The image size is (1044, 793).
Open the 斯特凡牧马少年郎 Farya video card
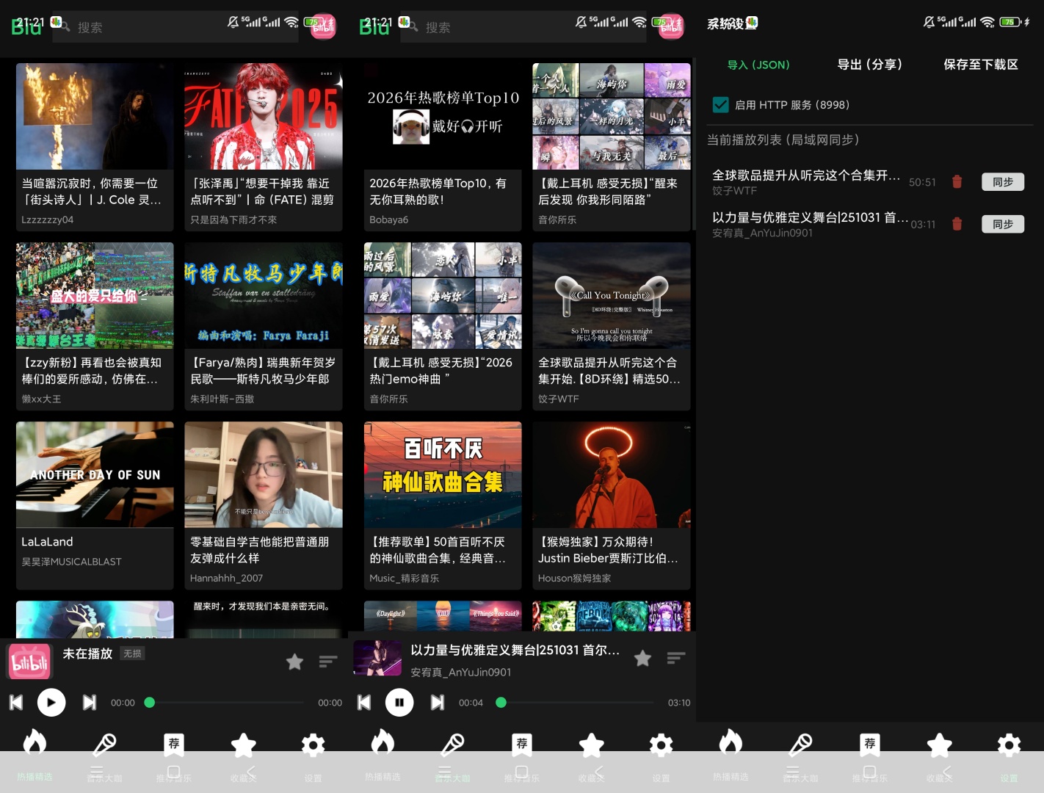click(x=264, y=326)
